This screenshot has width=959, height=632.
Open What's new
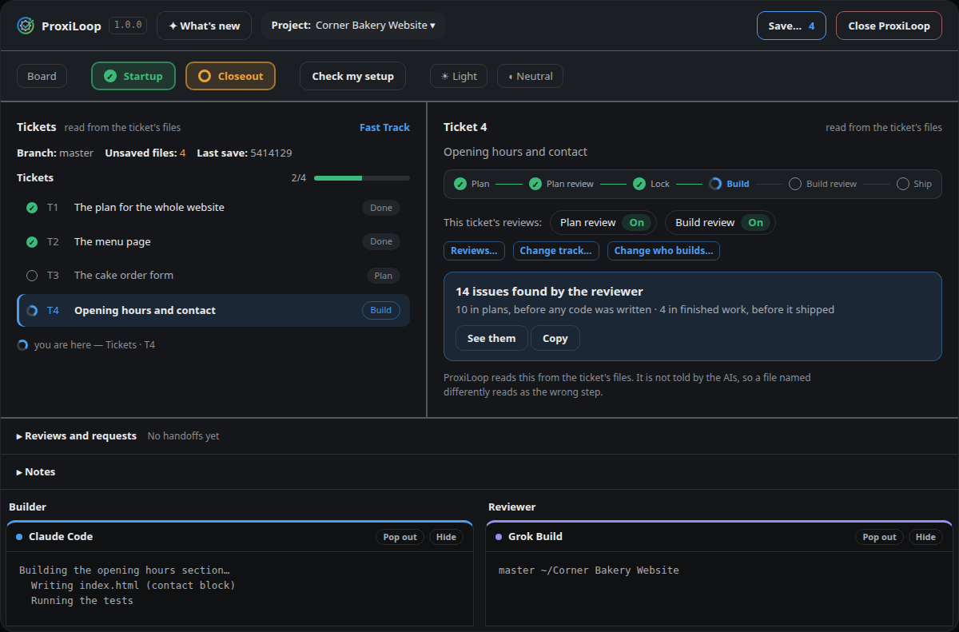point(204,26)
